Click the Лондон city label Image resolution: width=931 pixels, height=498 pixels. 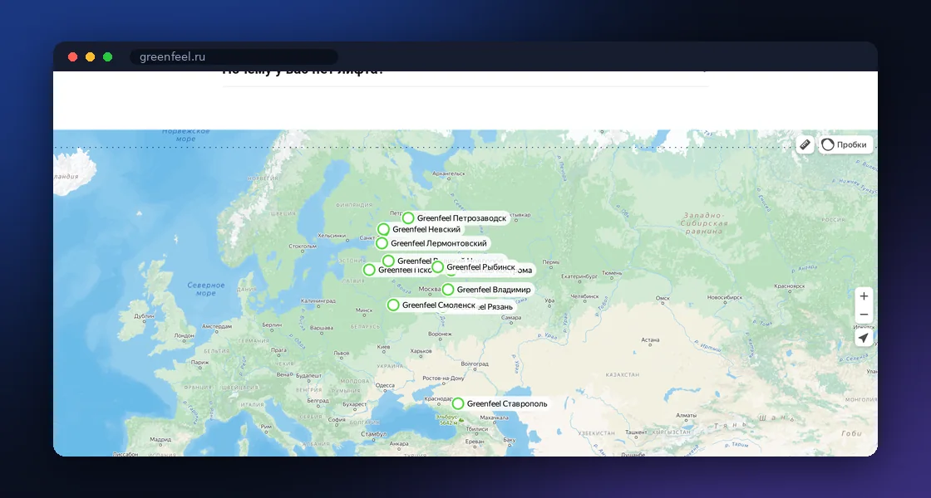click(x=184, y=335)
